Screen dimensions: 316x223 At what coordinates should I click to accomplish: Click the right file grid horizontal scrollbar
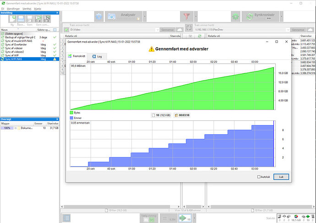click(x=261, y=207)
